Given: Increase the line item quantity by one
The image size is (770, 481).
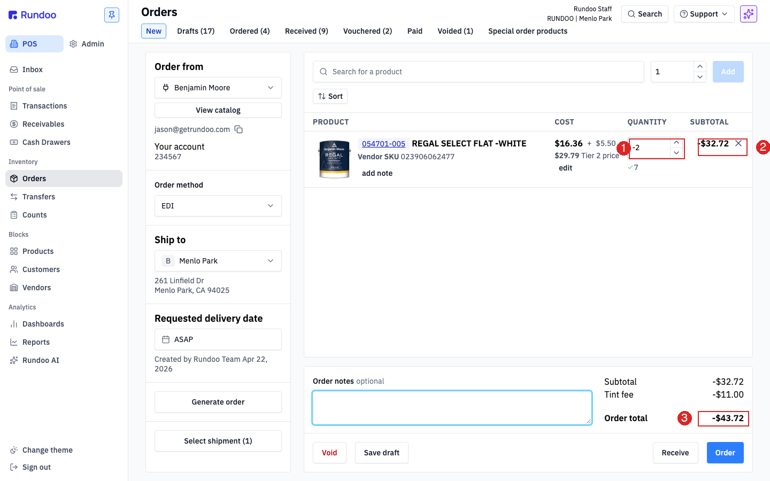Looking at the screenshot, I should click(x=676, y=143).
